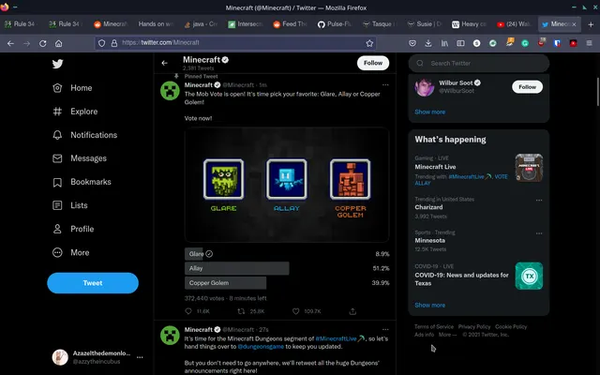
Task: Click retweet icon on Mob Vote tweet
Action: [241, 311]
